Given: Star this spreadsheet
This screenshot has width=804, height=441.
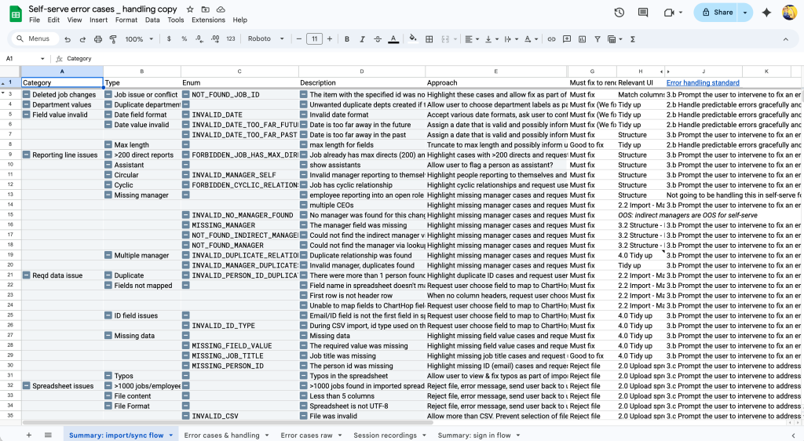Looking at the screenshot, I should 190,9.
